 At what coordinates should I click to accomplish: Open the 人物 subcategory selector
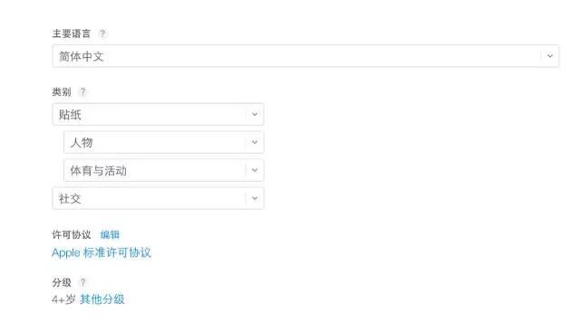tap(164, 142)
